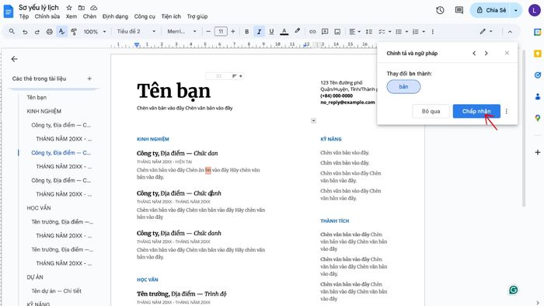
Task: Decrease the font size
Action: pyautogui.click(x=208, y=32)
